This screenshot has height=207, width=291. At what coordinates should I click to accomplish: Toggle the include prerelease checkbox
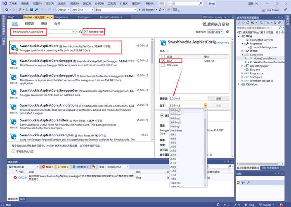click(86, 31)
